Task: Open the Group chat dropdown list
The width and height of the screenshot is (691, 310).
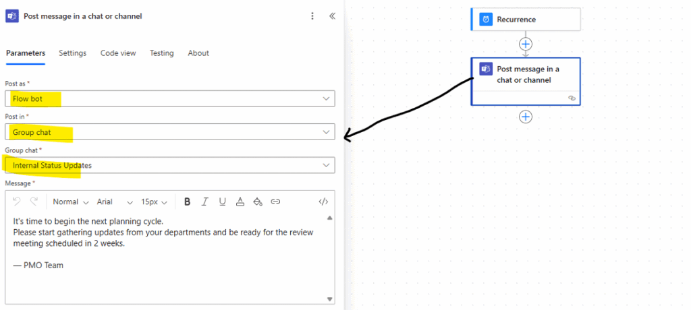Action: (170, 165)
